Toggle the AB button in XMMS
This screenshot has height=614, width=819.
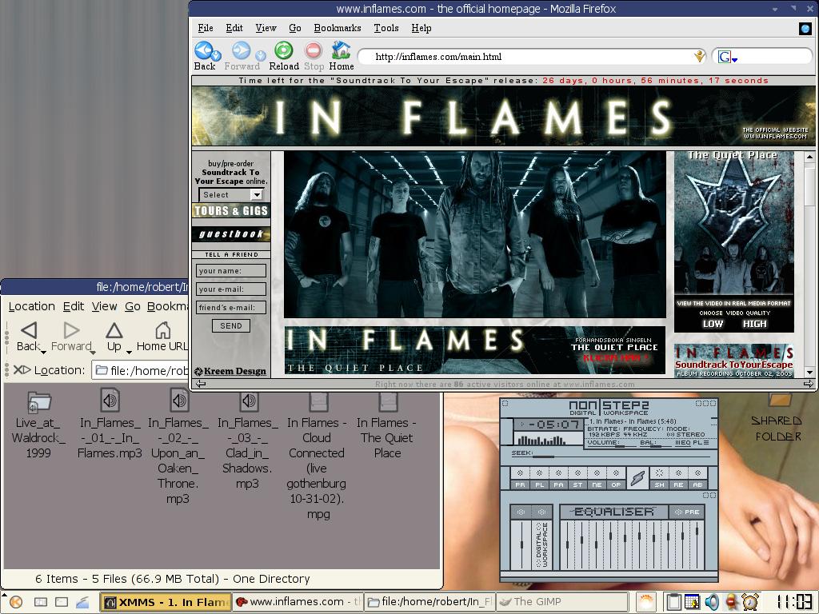tap(697, 478)
